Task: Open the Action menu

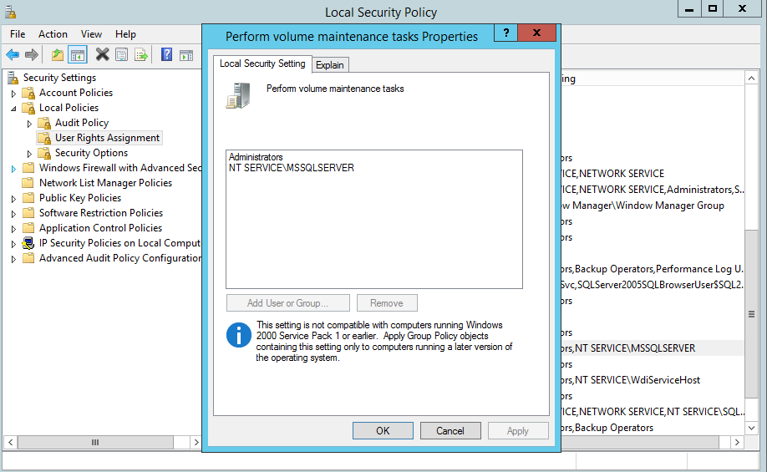Action: tap(53, 34)
